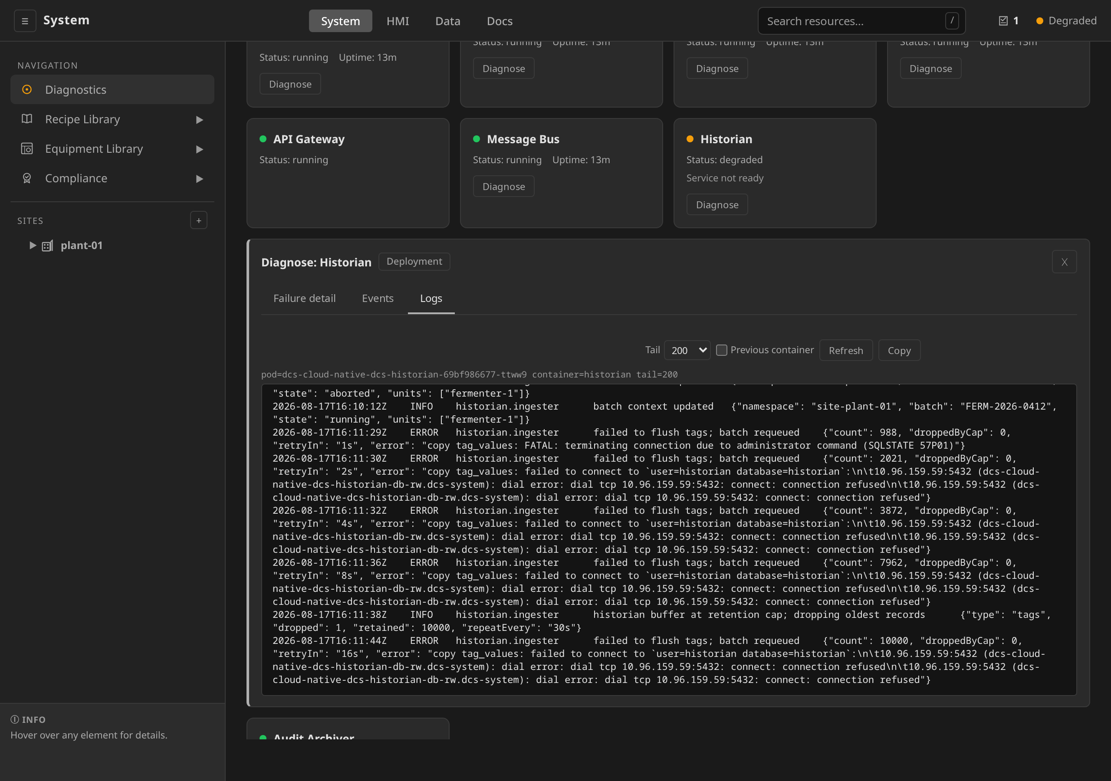1111x781 pixels.
Task: Copy the log output
Action: point(899,350)
